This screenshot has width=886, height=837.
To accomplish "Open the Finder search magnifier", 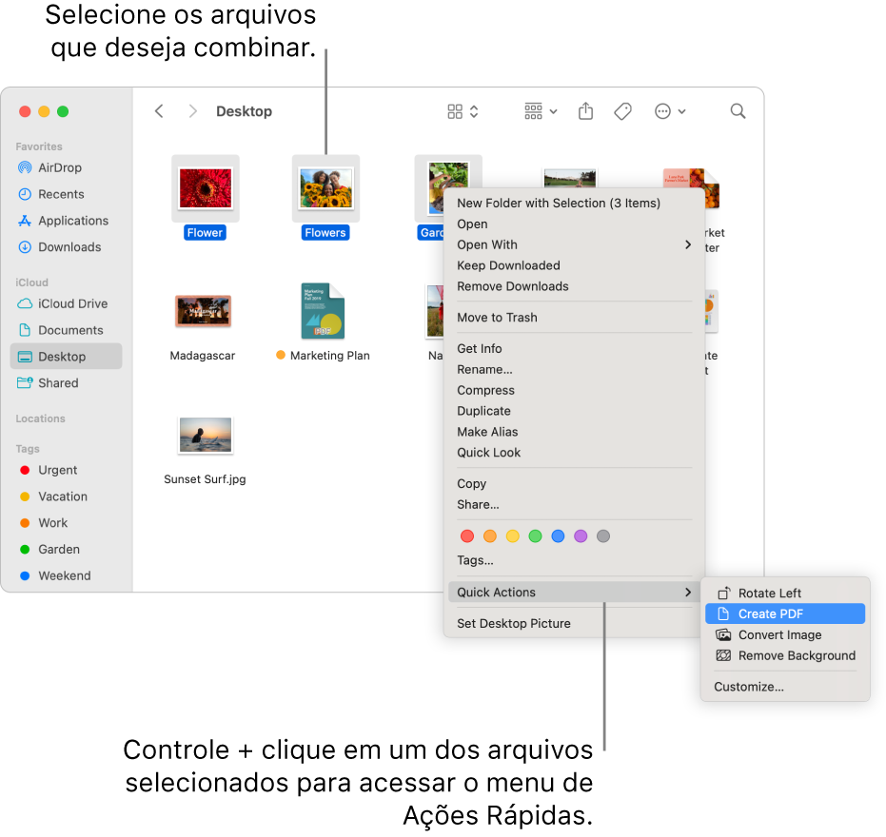I will point(738,111).
